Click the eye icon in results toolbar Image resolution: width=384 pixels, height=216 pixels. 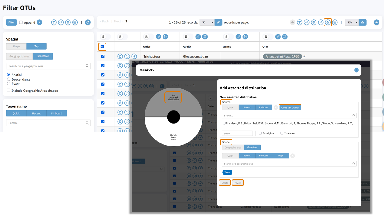[376, 22]
